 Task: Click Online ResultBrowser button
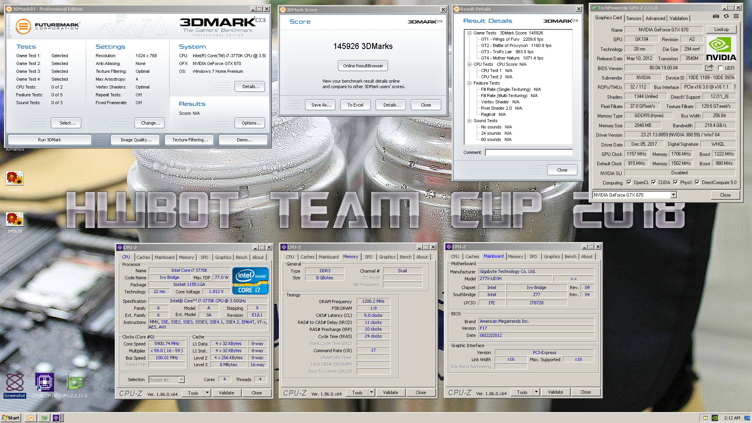[x=363, y=66]
